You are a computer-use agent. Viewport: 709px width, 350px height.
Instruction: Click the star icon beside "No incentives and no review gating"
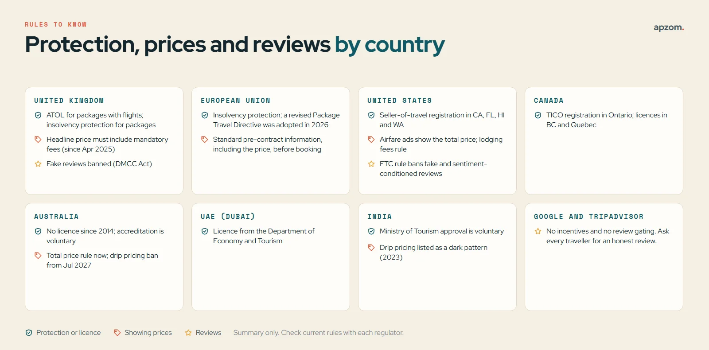tap(538, 231)
